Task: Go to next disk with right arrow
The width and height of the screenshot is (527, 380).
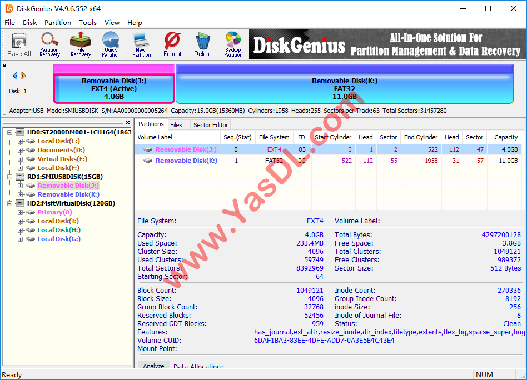Action: 23,76
